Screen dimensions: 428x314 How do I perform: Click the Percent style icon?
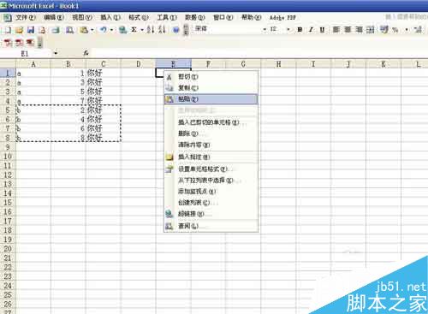pos(395,30)
